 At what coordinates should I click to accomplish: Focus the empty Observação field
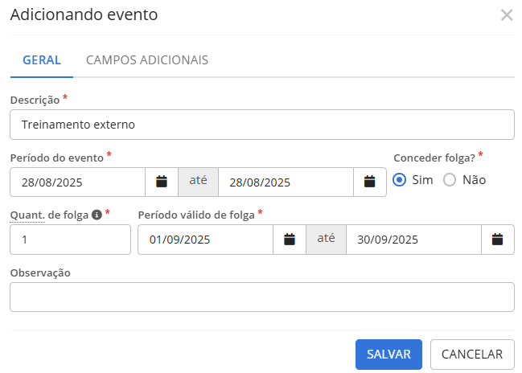tap(262, 297)
